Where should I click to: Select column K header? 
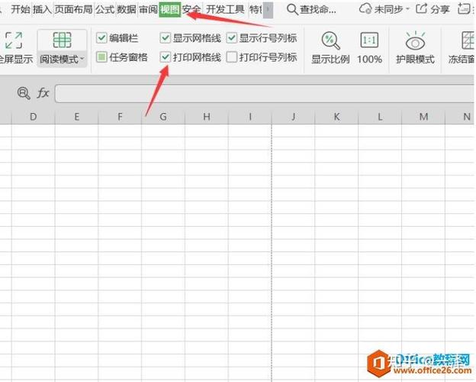(336, 116)
